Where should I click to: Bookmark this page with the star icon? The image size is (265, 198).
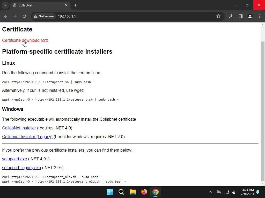coord(218,16)
